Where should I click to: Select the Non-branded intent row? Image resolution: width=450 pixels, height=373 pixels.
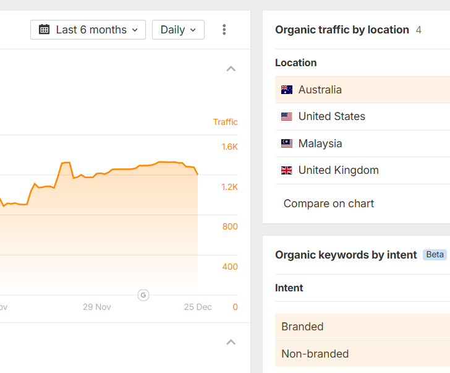point(362,354)
